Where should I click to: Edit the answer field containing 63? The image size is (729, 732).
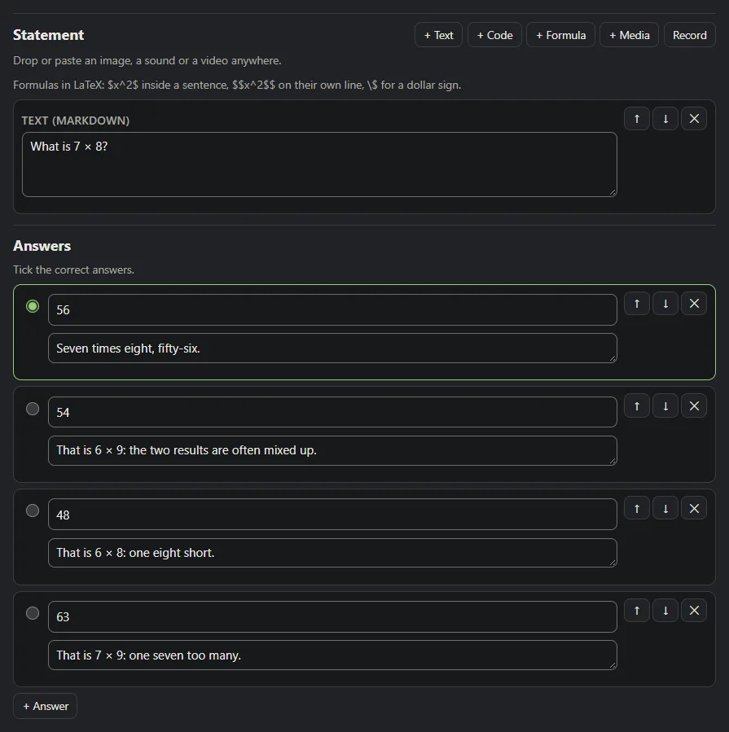(332, 616)
